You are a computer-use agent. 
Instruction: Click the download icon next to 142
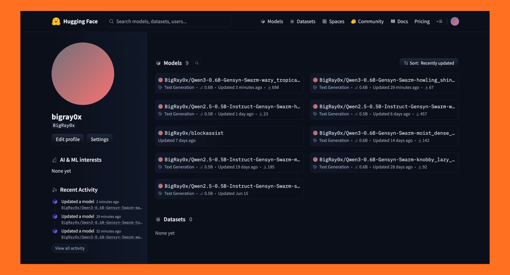(420, 140)
